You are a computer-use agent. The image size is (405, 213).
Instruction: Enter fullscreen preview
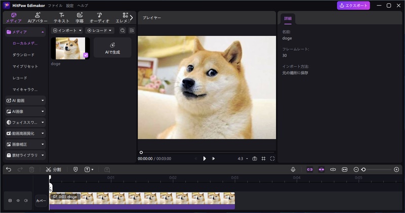pyautogui.click(x=272, y=158)
